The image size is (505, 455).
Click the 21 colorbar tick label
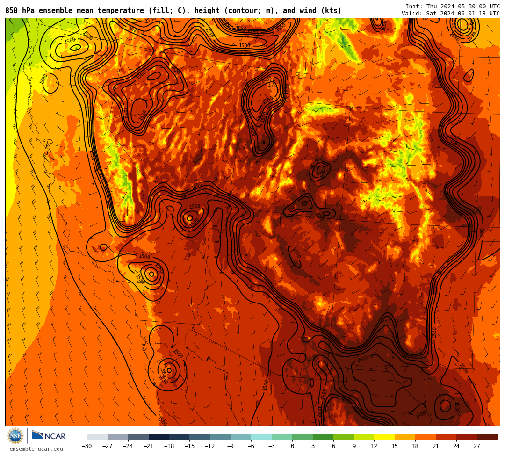436,446
